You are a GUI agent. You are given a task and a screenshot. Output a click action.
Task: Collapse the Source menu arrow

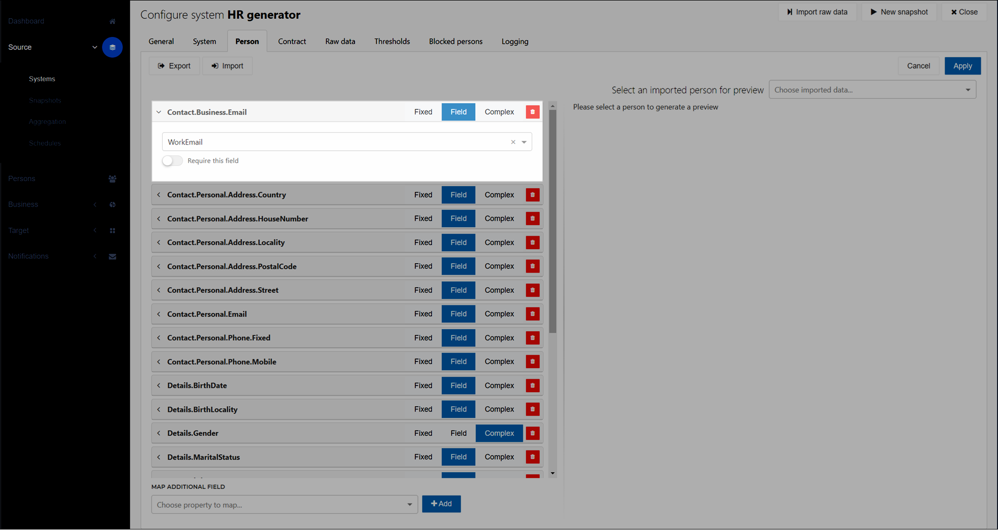point(95,47)
